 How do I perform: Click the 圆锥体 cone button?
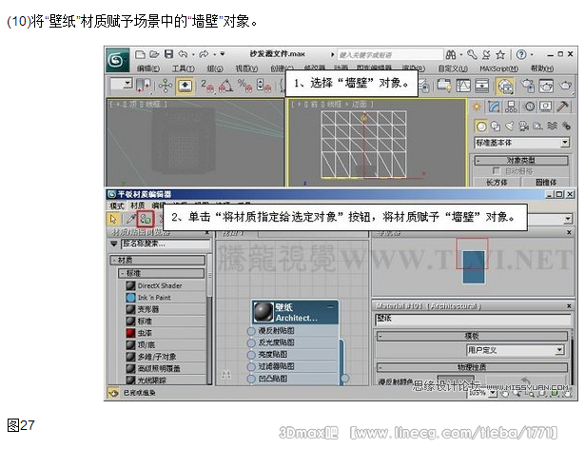[x=546, y=182]
